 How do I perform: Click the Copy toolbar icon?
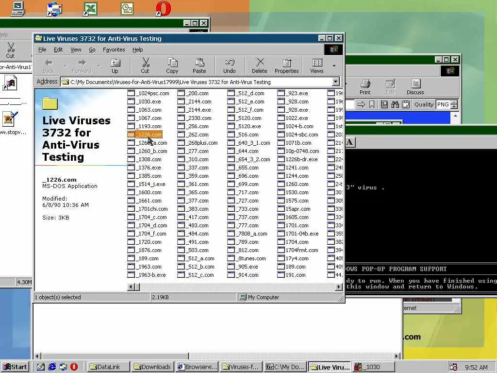pyautogui.click(x=172, y=66)
